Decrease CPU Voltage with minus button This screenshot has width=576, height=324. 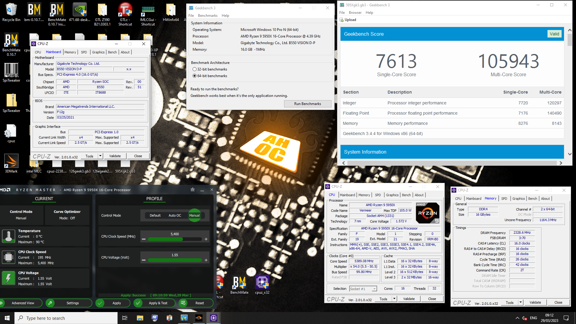pyautogui.click(x=144, y=260)
